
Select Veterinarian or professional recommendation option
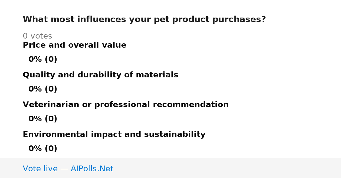click(x=126, y=105)
